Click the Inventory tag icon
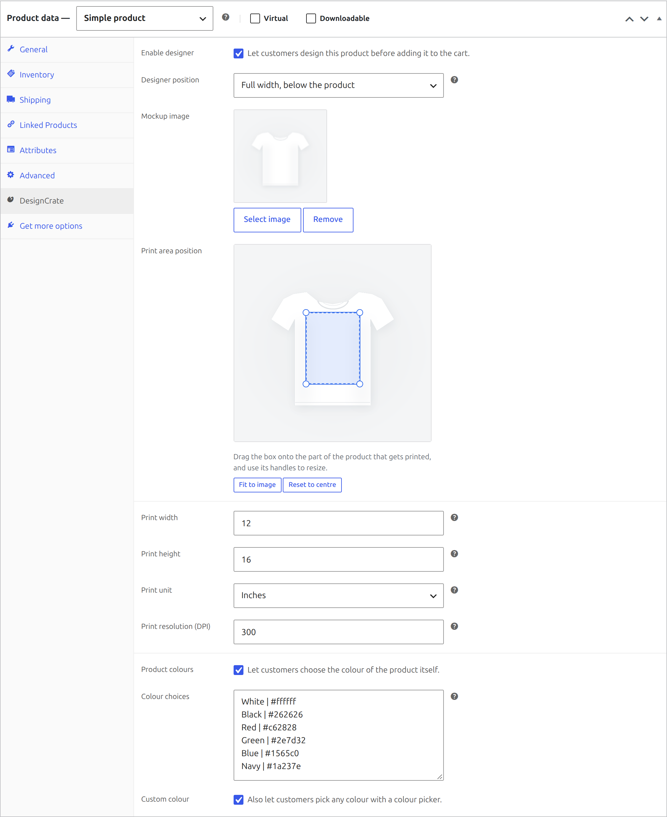The width and height of the screenshot is (667, 817). (x=11, y=74)
